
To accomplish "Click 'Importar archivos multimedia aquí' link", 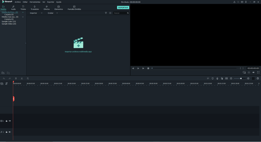I will click(78, 52).
